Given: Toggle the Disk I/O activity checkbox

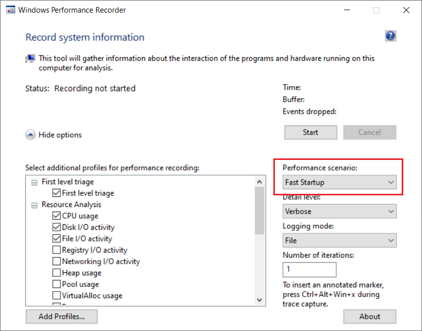Looking at the screenshot, I should [56, 227].
